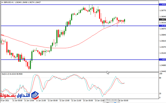The width and height of the screenshot is (166, 103).
Task: Click the stochastic scale level 80
Action: pos(160,78)
